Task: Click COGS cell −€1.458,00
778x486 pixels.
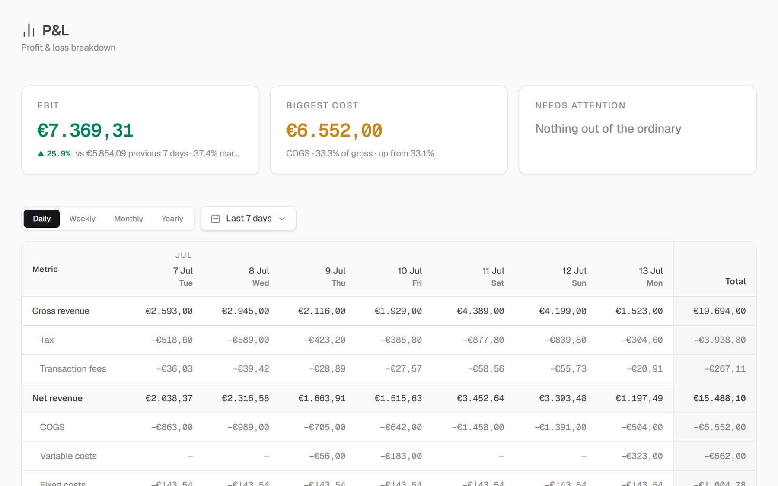Action: (x=478, y=427)
